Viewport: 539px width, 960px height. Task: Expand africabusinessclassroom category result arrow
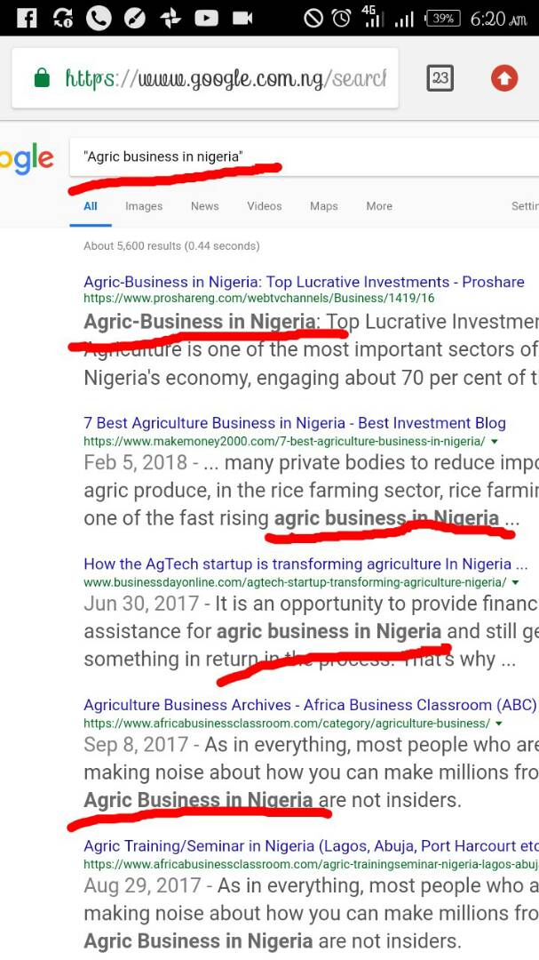click(499, 723)
